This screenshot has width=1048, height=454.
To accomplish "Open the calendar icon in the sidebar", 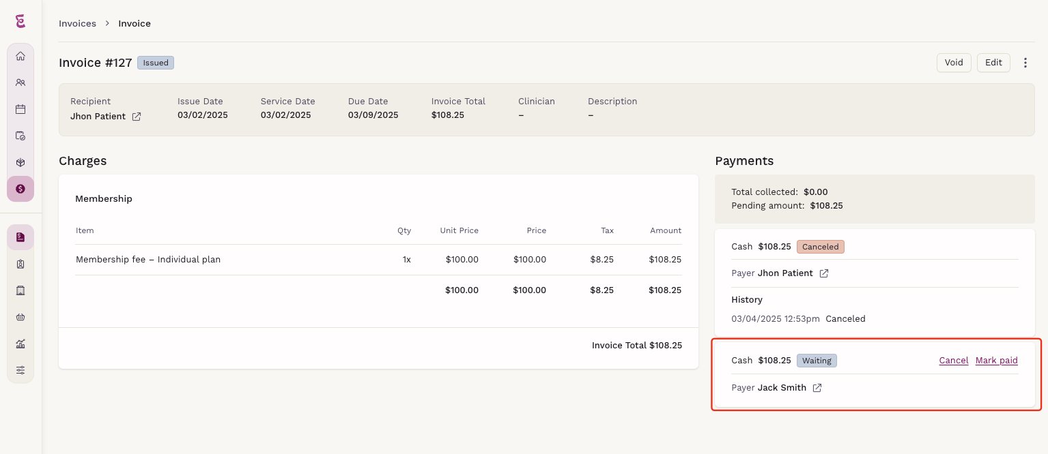I will tap(20, 109).
